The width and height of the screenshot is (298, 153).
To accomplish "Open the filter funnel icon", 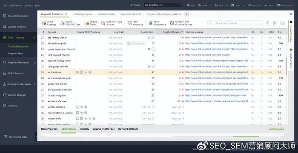I will pyautogui.click(x=267, y=23).
